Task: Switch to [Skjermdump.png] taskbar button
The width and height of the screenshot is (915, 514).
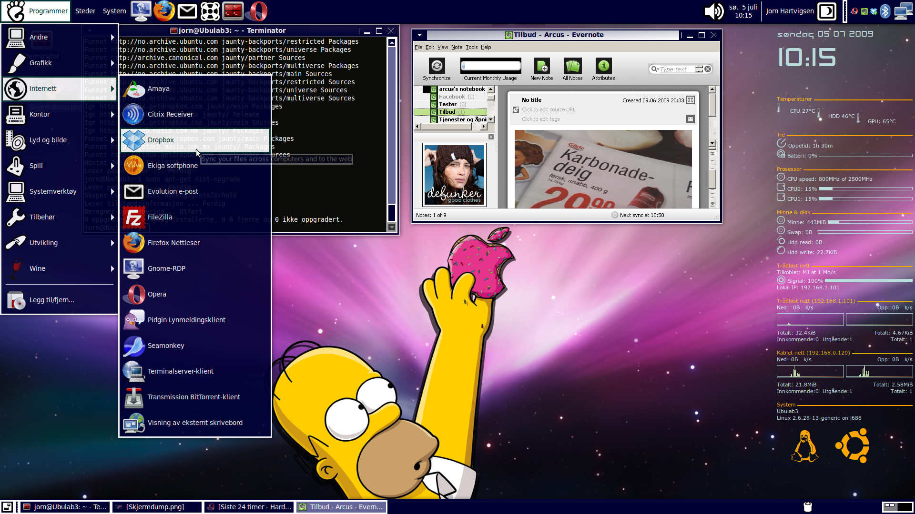Action: pos(157,507)
